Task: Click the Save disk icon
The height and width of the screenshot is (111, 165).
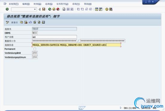Action: (x=44, y=9)
